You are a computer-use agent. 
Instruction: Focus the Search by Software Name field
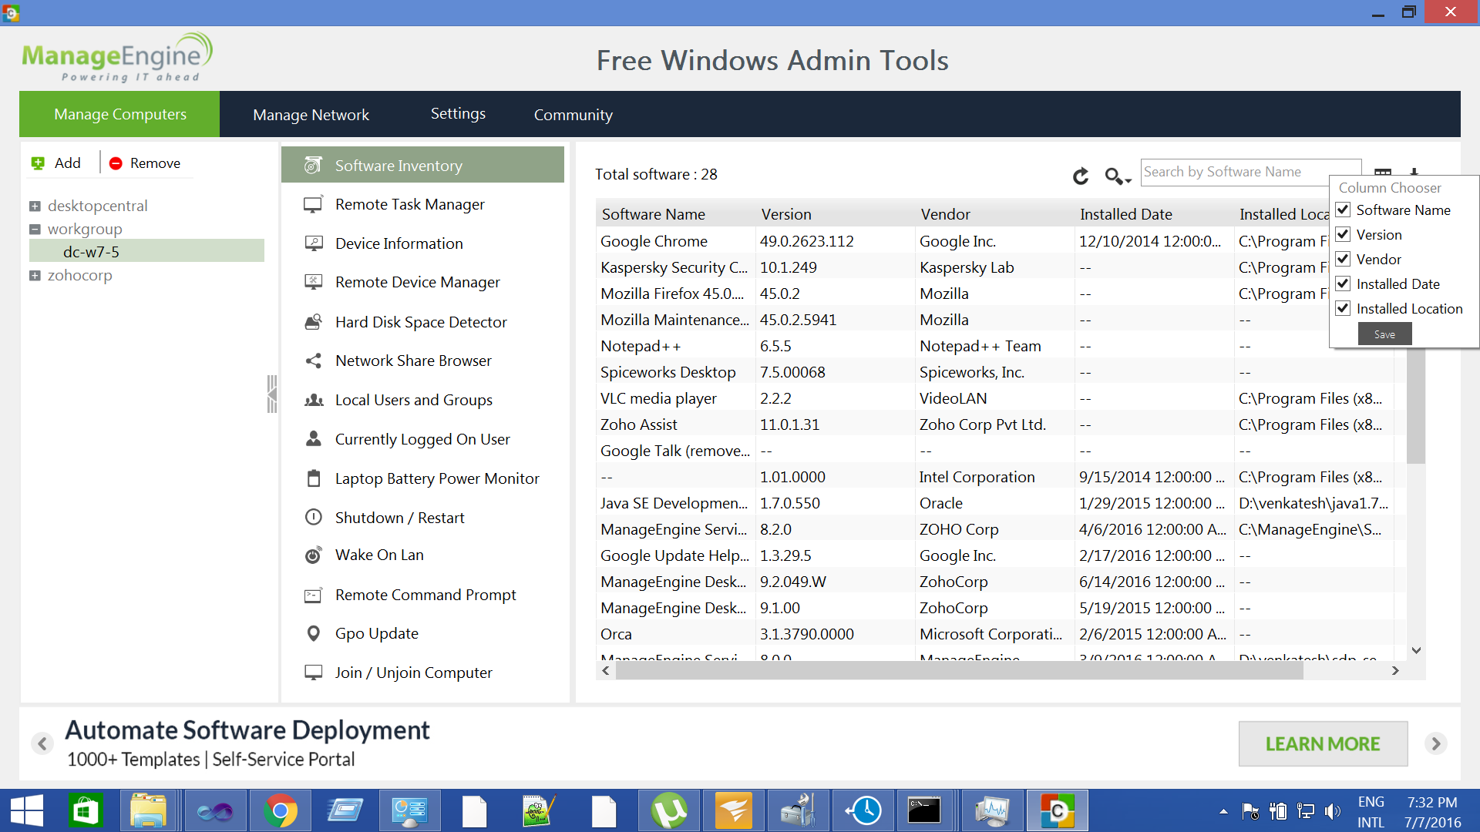pos(1250,173)
